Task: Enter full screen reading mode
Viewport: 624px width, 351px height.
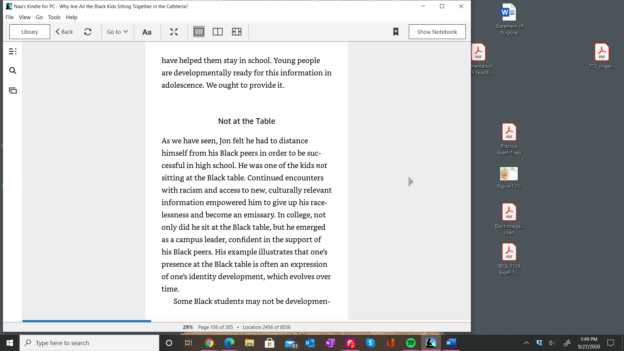Action: pyautogui.click(x=174, y=32)
